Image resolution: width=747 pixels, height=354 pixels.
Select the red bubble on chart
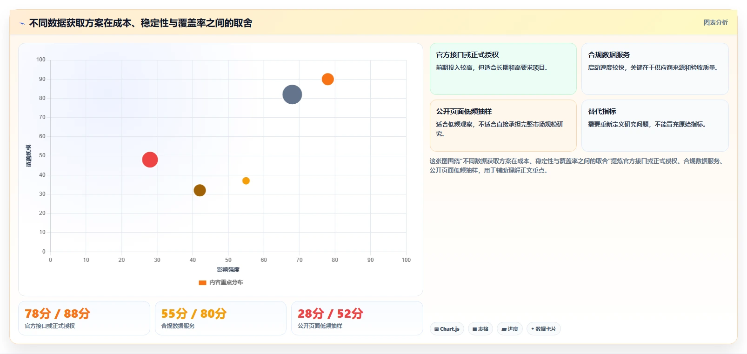(x=150, y=160)
